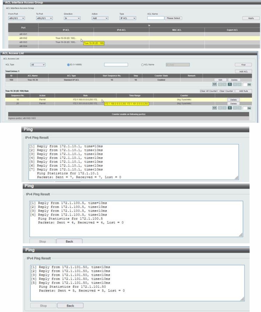Click the Expert ACL column header
This screenshot has height=312, width=261.
(x=232, y=30)
